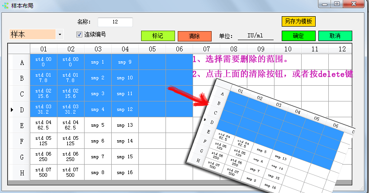Viewport: 369px width, 193px height.
Task: Select column header 09
Action: (261, 49)
